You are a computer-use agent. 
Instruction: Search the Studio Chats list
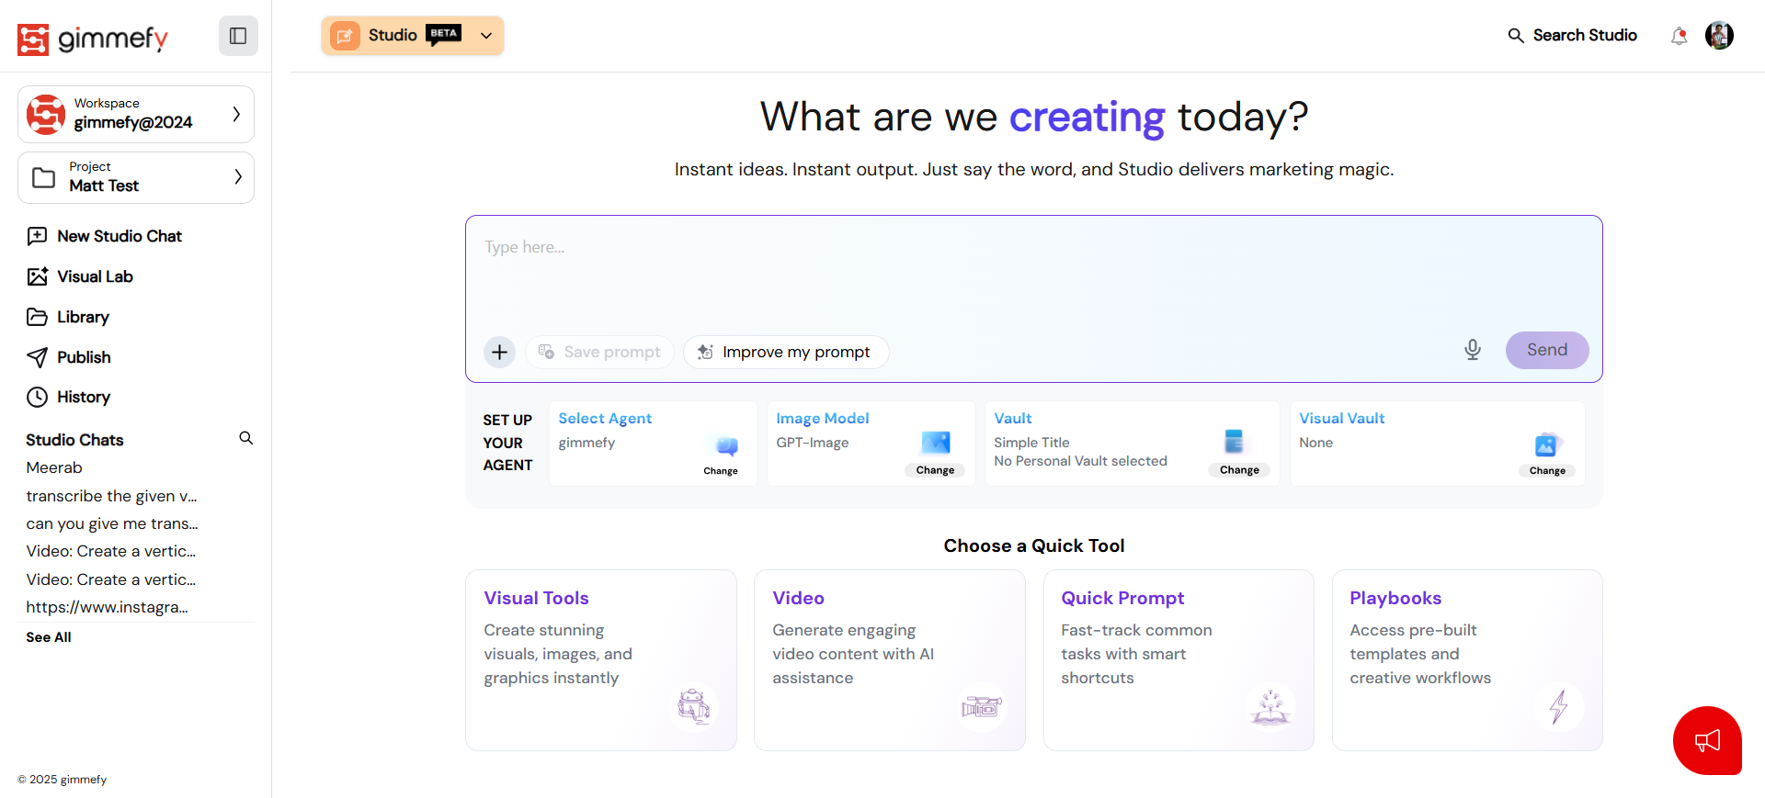(246, 438)
